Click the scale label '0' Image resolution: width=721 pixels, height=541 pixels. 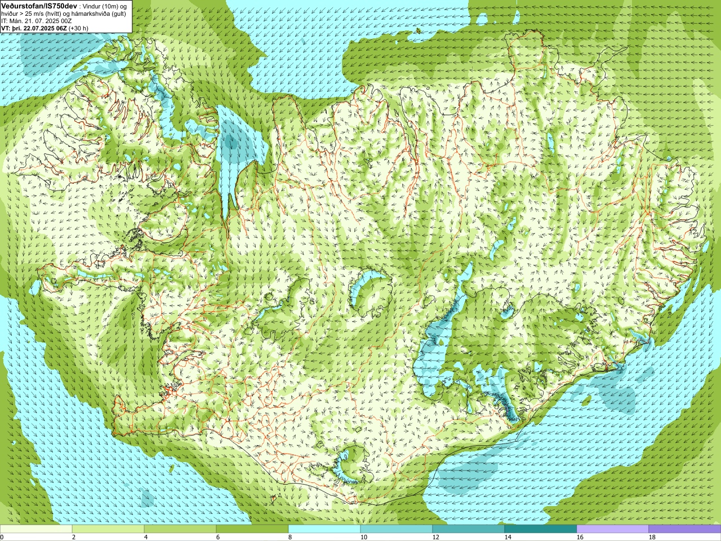coord(2,537)
